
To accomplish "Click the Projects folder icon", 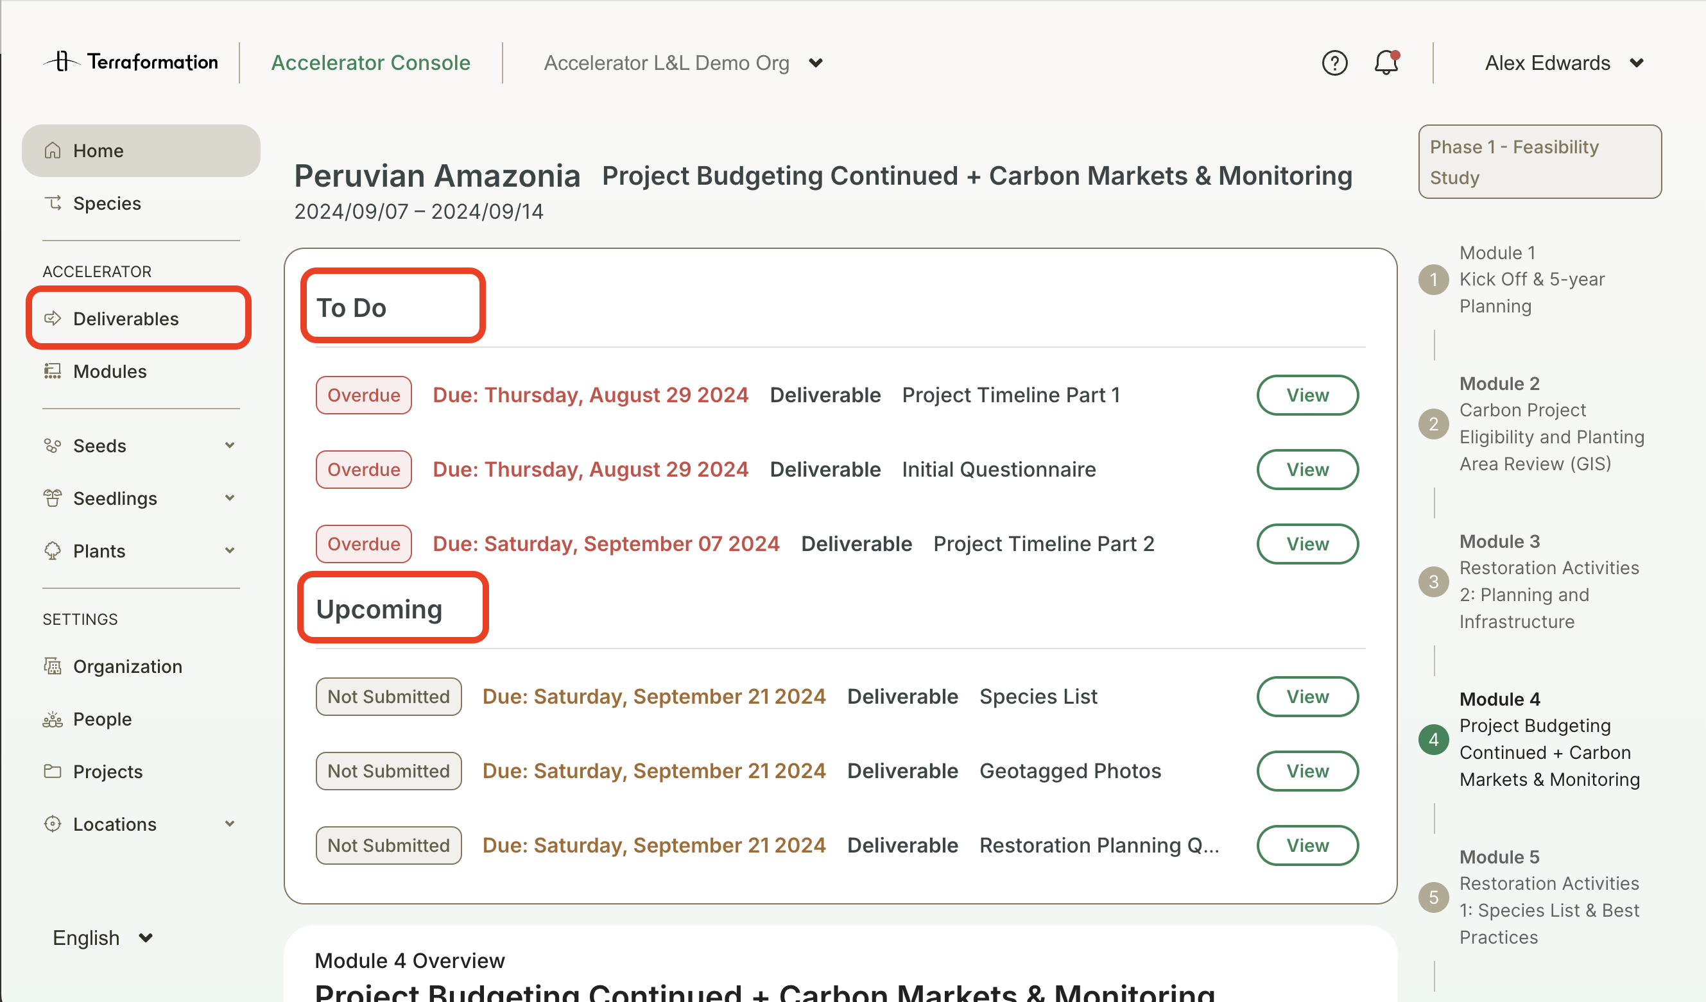I will pos(53,771).
